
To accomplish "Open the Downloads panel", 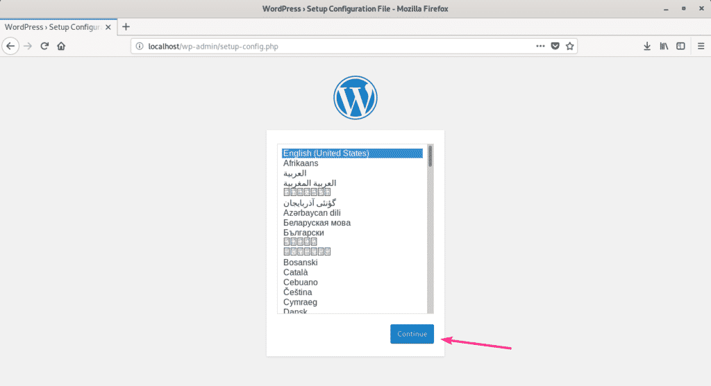I will point(647,47).
